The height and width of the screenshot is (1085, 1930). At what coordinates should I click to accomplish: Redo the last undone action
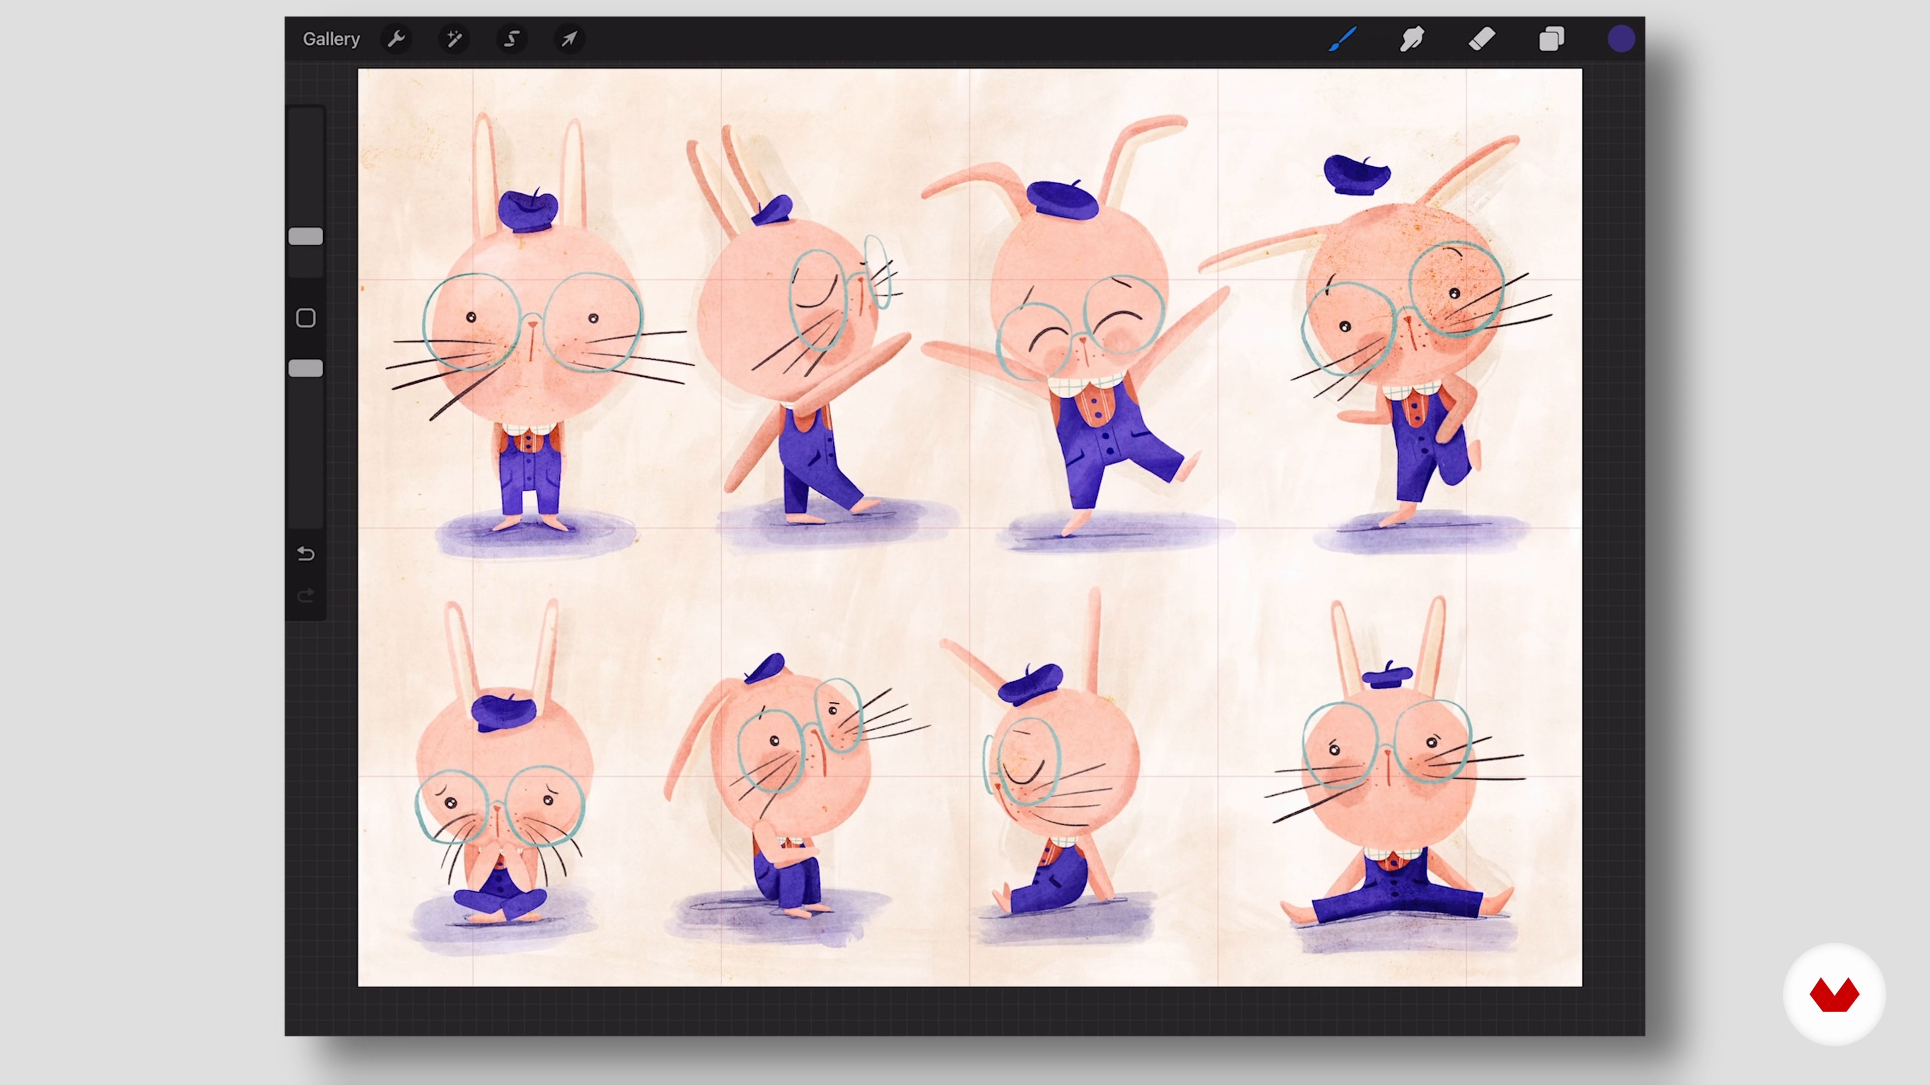306,596
